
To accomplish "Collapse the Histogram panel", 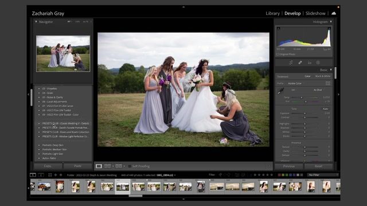I will pyautogui.click(x=331, y=22).
